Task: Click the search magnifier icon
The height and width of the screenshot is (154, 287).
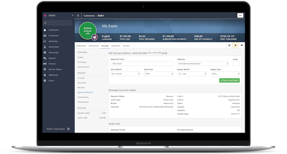Action: pyautogui.click(x=45, y=23)
